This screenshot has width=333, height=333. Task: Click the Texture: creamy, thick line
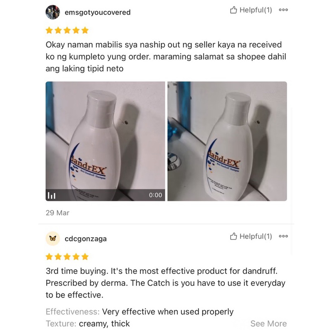coord(88,324)
